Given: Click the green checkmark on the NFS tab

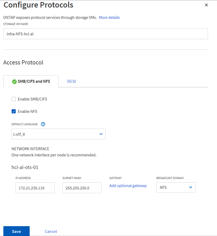Looking at the screenshot, I should point(14,82).
